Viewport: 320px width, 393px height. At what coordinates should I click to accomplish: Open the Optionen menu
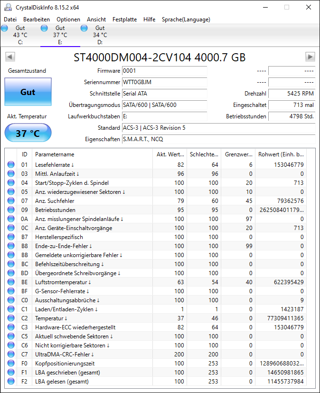pyautogui.click(x=68, y=19)
